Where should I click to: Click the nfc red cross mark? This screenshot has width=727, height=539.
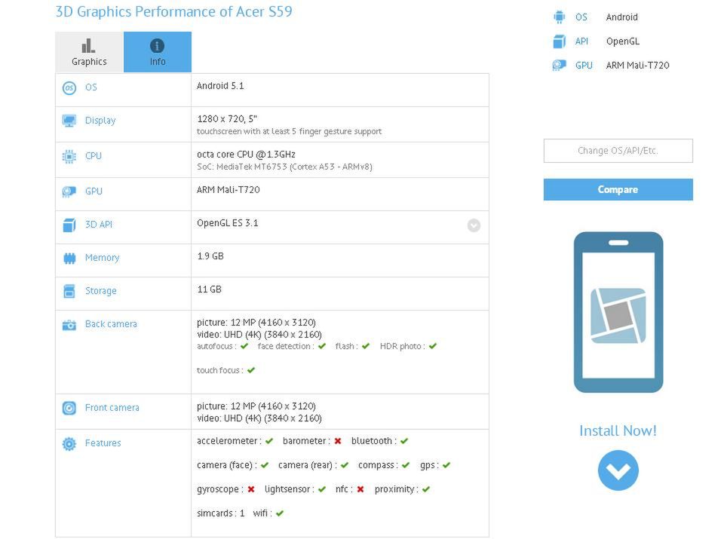tap(360, 489)
